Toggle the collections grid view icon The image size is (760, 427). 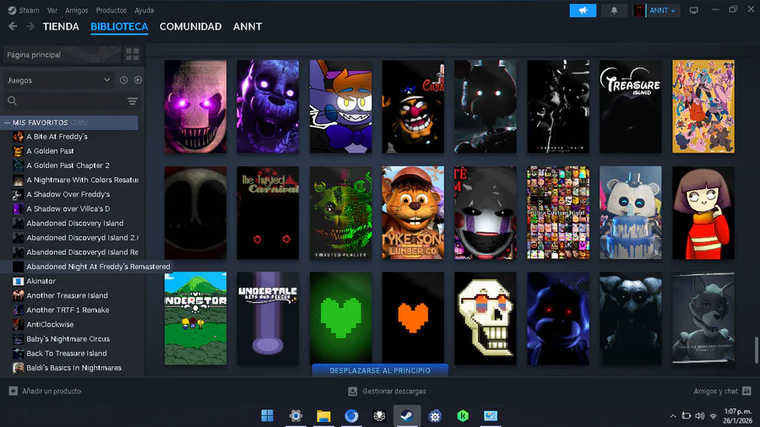[133, 54]
